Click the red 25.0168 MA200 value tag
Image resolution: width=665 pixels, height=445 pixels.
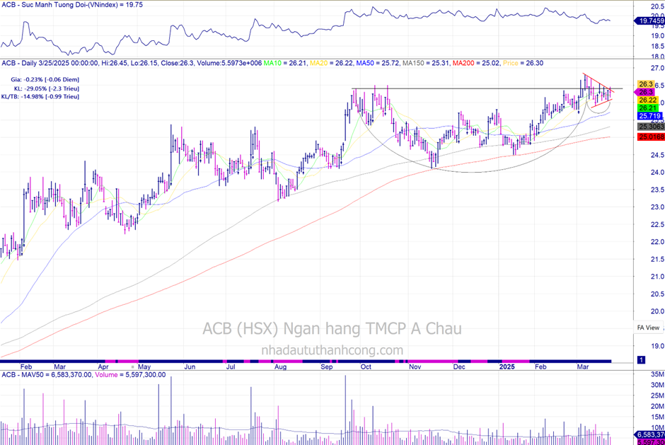pos(650,137)
